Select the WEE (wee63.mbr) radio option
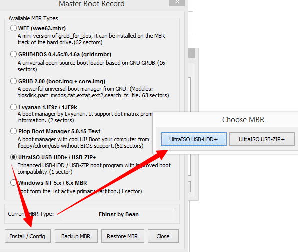 click(13, 28)
